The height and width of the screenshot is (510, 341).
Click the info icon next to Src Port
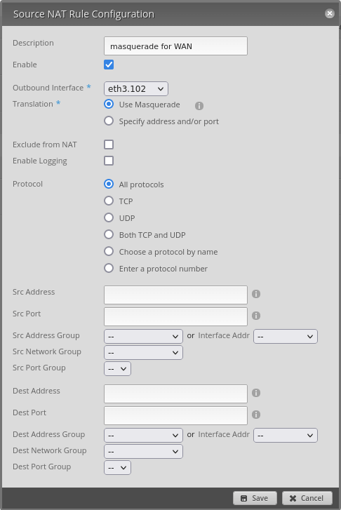coord(256,316)
